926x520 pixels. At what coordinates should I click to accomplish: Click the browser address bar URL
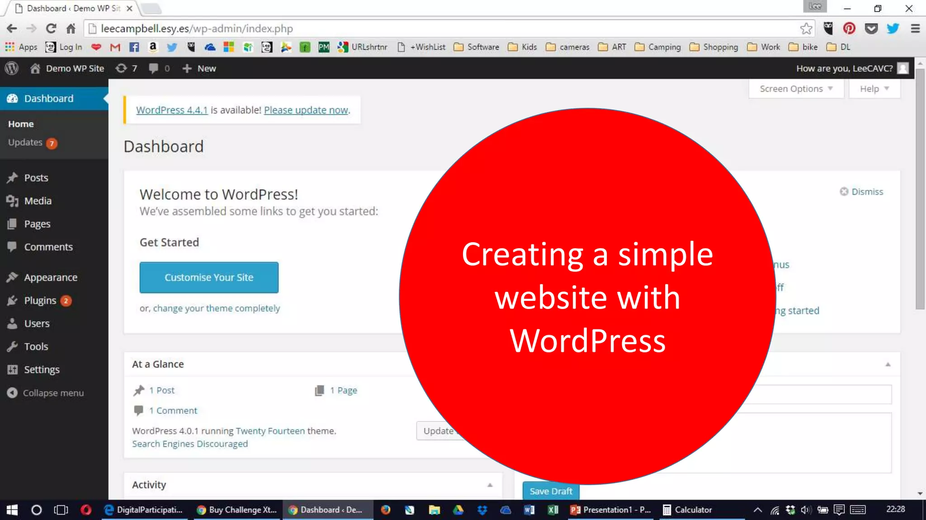(x=197, y=28)
